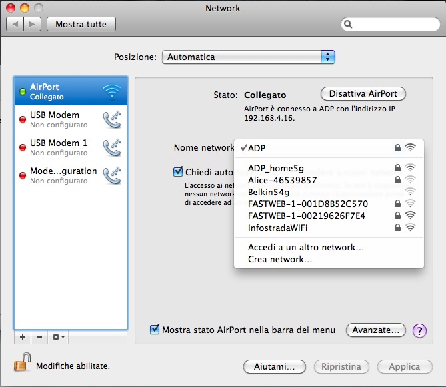Select FASTWEB-1-00219626F7E4 network
Viewport: 446px width, 387px height.
(329, 216)
